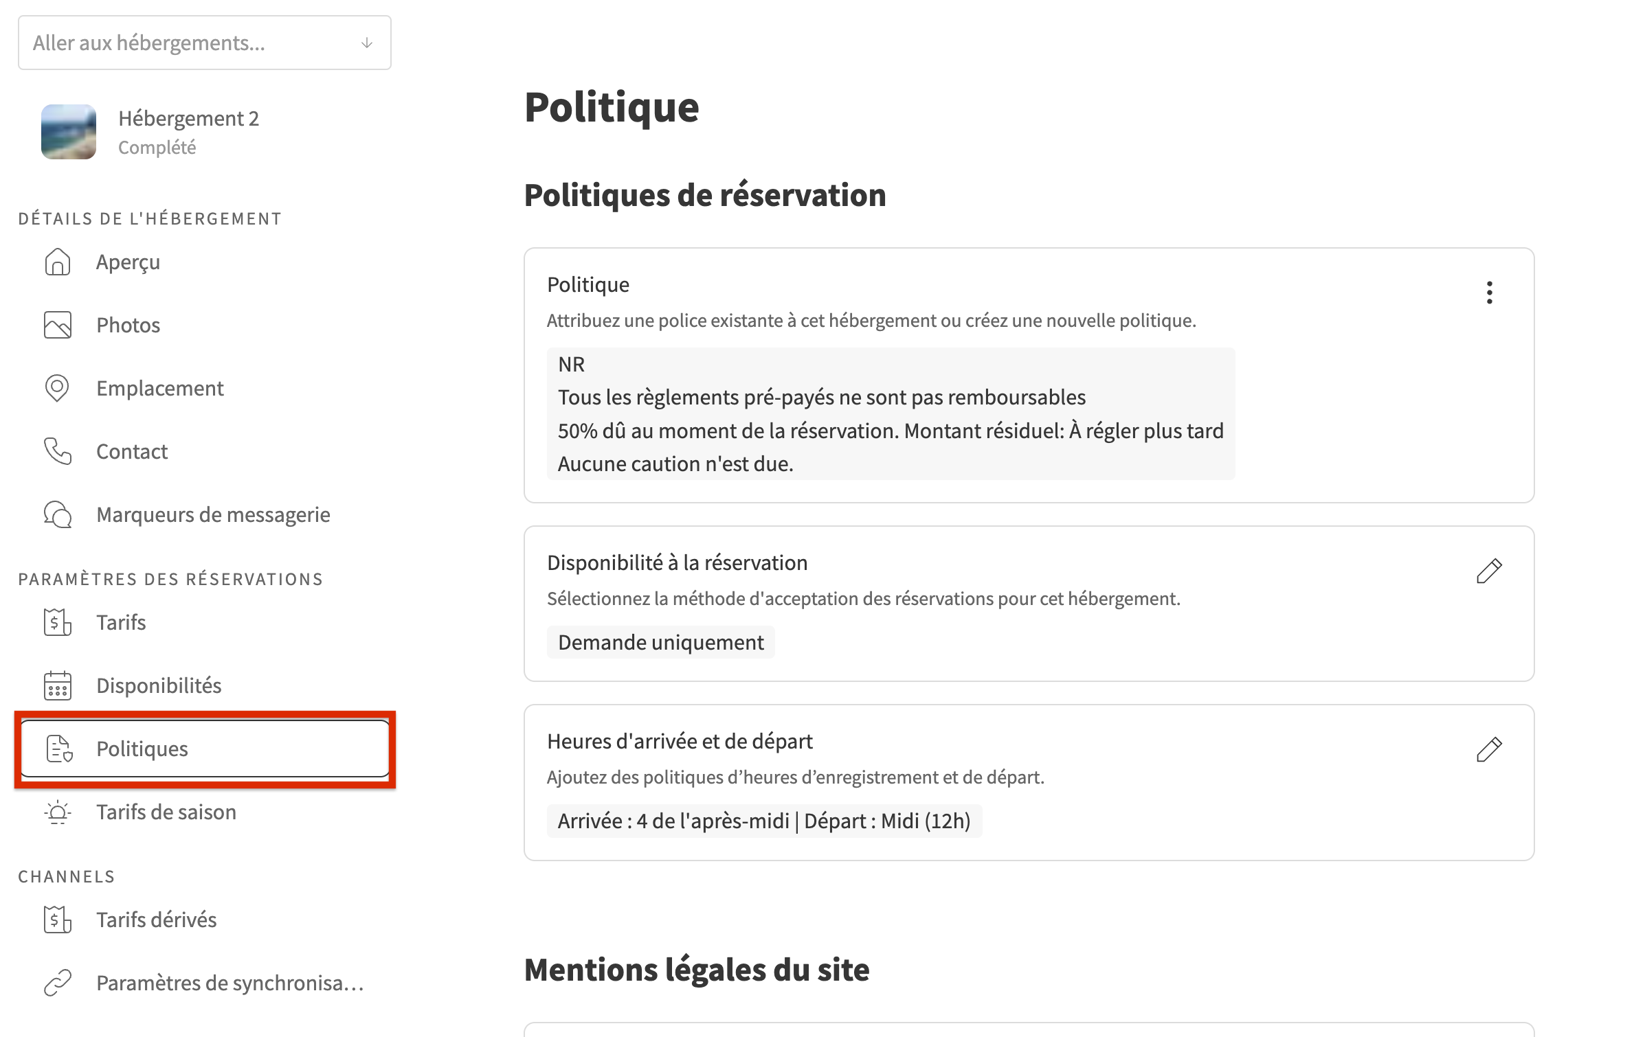Open three-dot menu on Politique card
The width and height of the screenshot is (1645, 1037).
pos(1489,293)
